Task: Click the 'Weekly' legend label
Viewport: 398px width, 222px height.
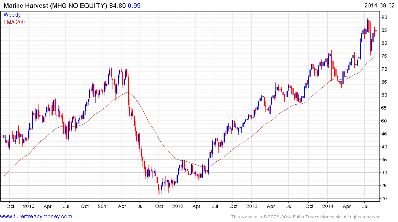Action: (12, 15)
